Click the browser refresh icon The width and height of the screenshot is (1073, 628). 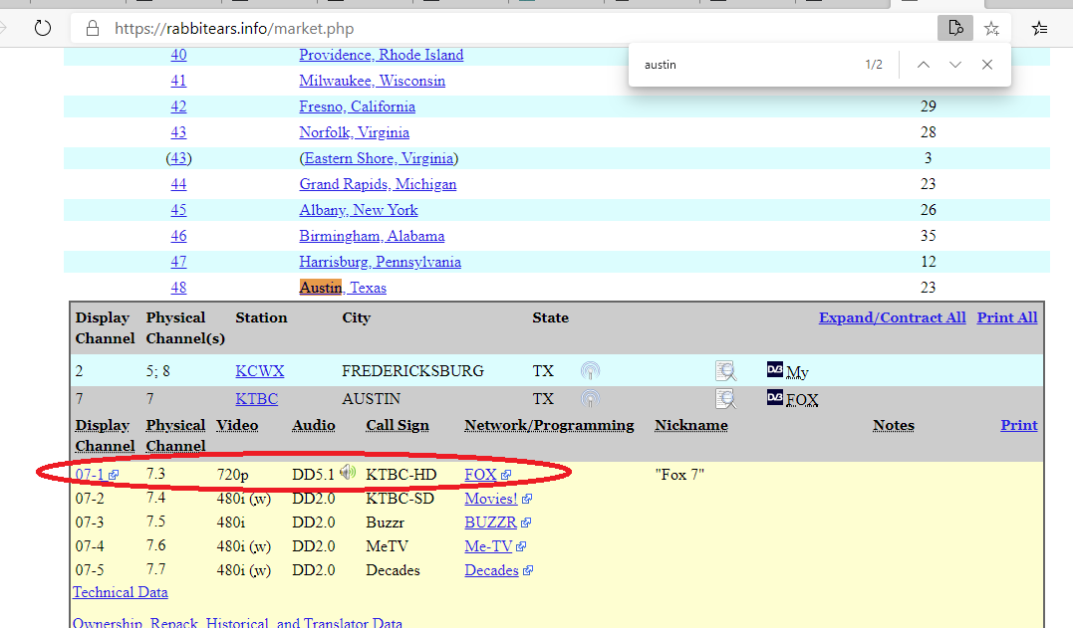click(43, 28)
